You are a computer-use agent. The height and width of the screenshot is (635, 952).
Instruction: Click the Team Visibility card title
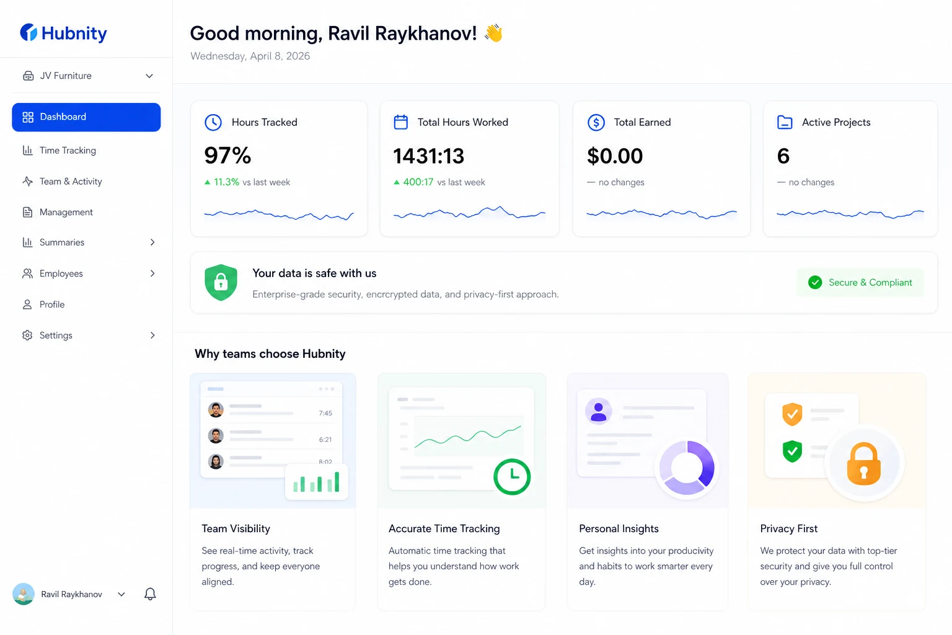pyautogui.click(x=236, y=529)
